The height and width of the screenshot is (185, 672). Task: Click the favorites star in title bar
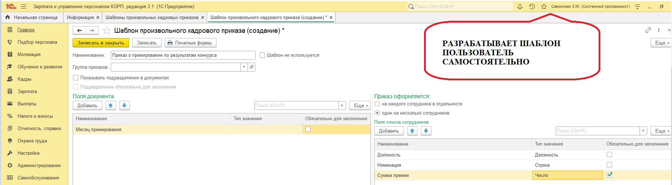click(x=544, y=6)
